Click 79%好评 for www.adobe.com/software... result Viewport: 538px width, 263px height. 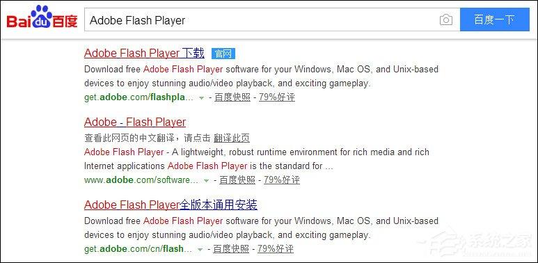282,180
